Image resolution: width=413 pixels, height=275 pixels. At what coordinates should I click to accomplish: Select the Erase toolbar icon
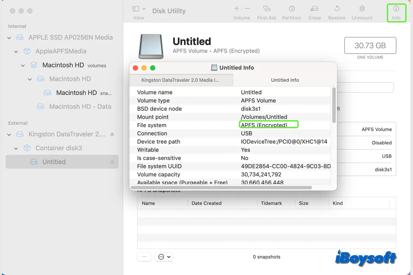[x=314, y=9]
